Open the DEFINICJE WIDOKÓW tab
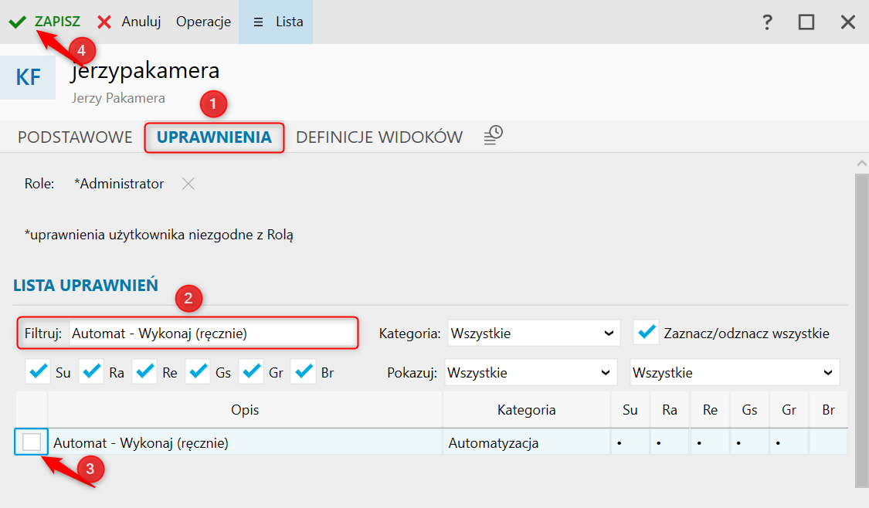The height and width of the screenshot is (508, 869). [379, 137]
